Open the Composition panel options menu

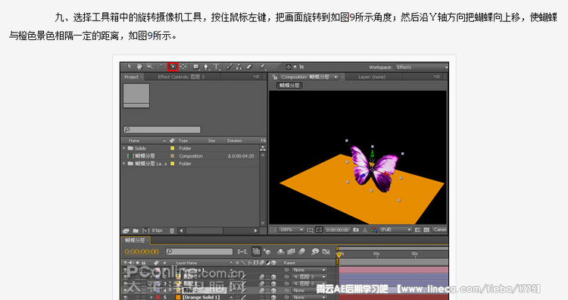[437, 77]
